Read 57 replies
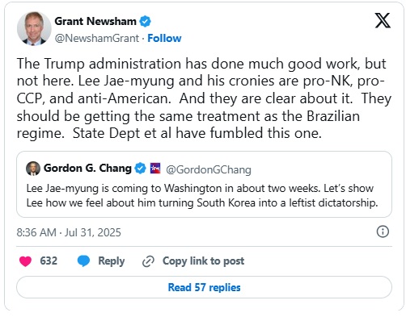 coord(204,287)
